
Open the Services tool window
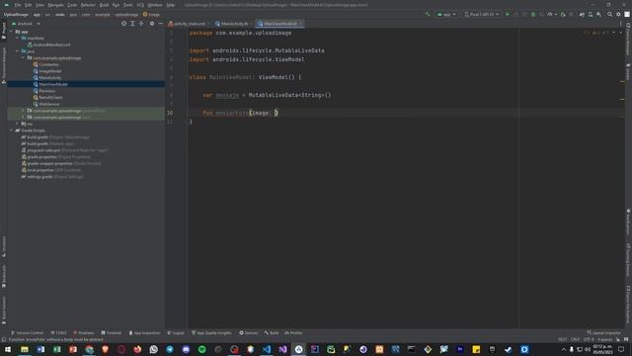tap(248, 333)
